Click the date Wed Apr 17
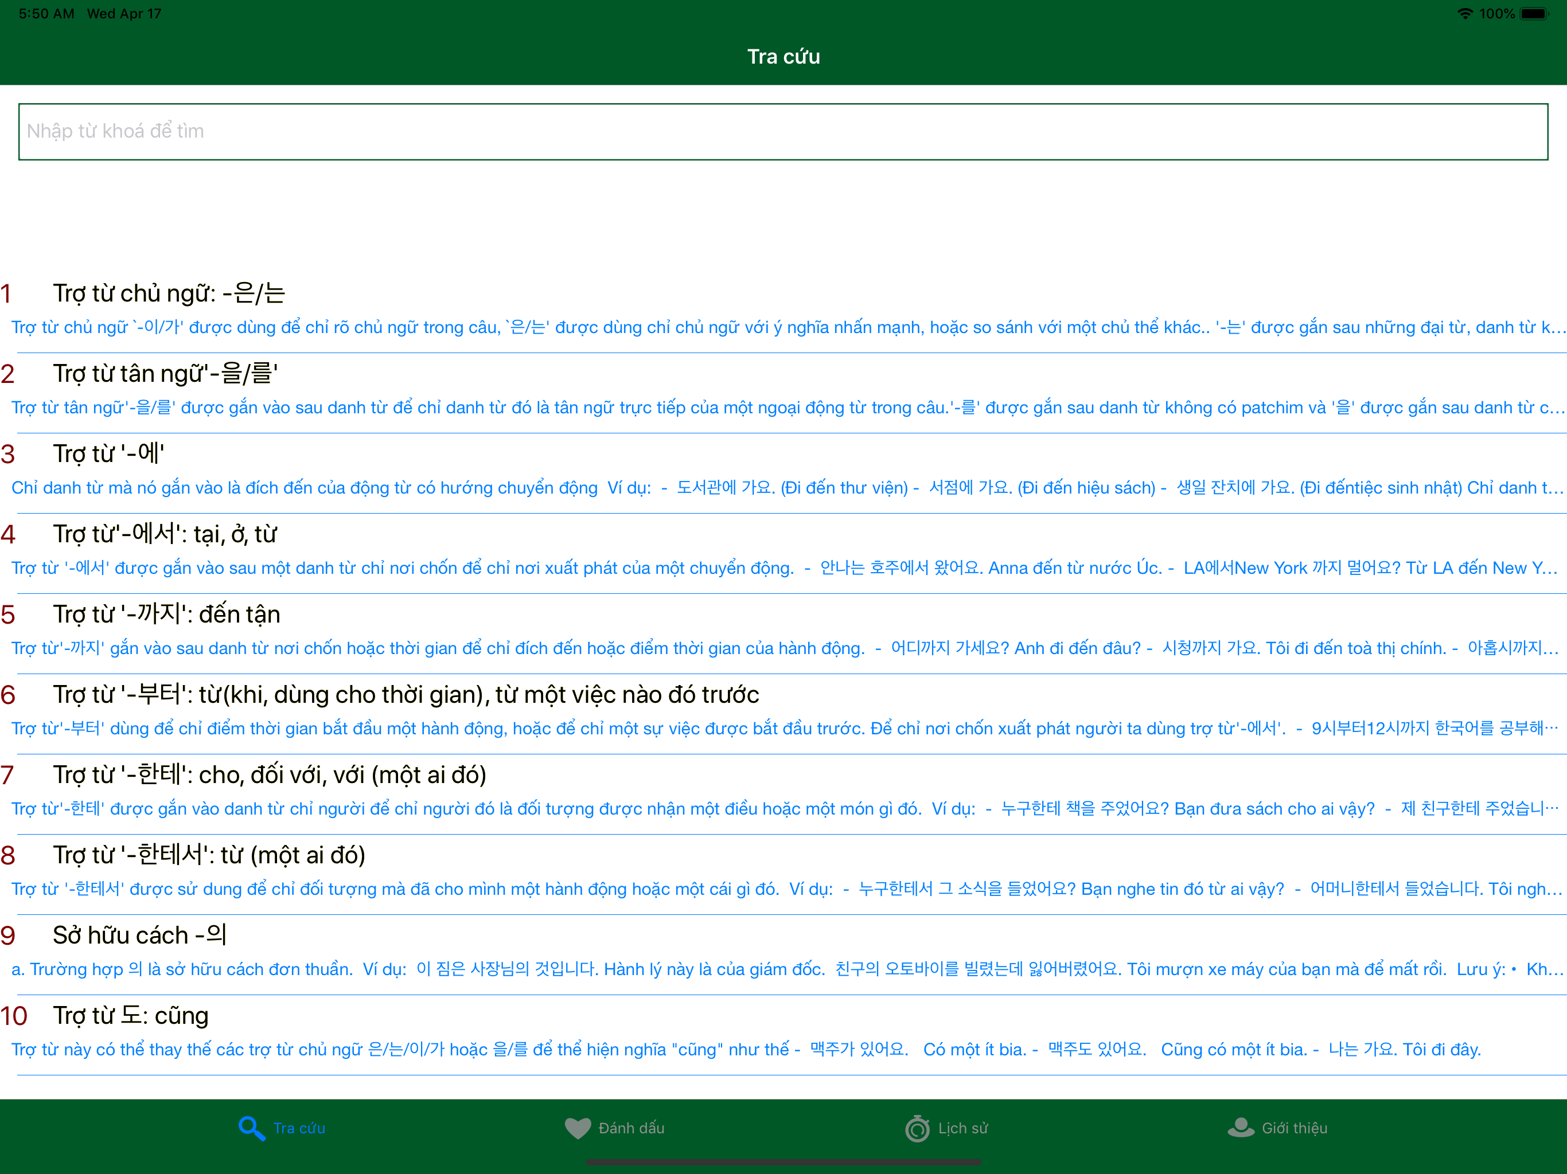This screenshot has height=1174, width=1567. [124, 13]
